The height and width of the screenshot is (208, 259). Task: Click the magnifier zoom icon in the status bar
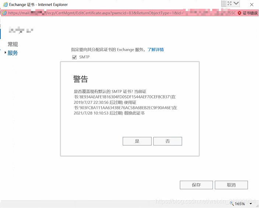(232, 203)
